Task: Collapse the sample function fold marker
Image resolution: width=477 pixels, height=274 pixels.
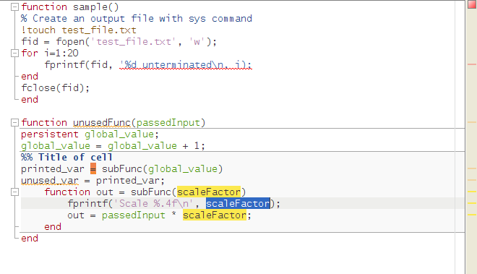Action: [14, 7]
